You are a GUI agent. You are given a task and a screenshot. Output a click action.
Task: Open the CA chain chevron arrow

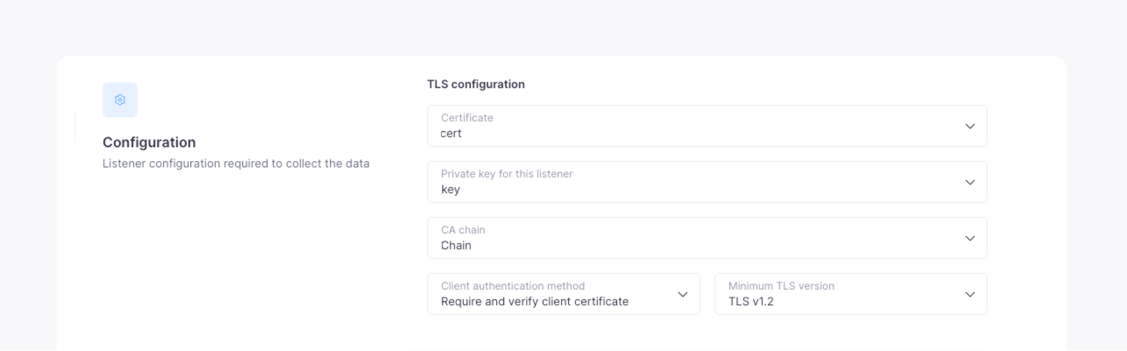pos(970,238)
